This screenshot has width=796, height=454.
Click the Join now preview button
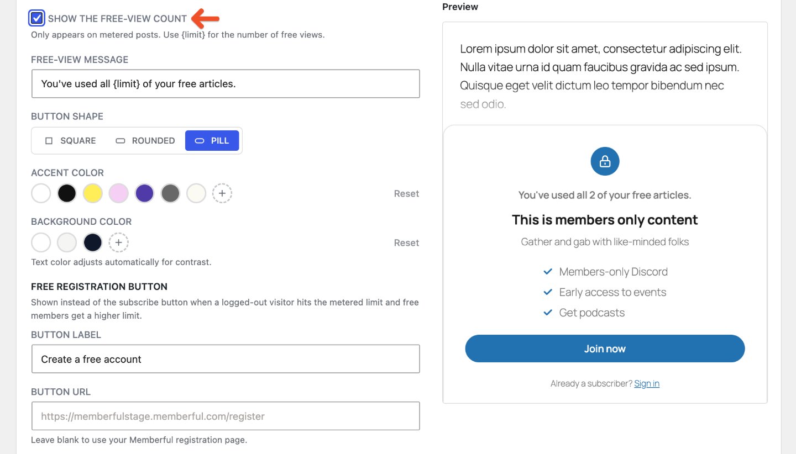(605, 349)
